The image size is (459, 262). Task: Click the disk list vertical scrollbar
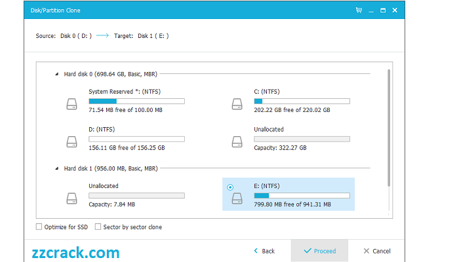point(389,128)
